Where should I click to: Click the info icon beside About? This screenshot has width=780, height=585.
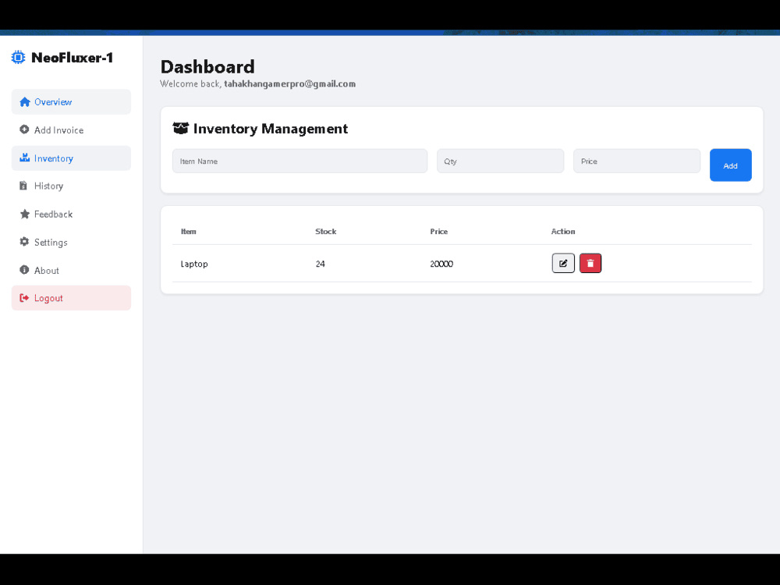tap(24, 270)
